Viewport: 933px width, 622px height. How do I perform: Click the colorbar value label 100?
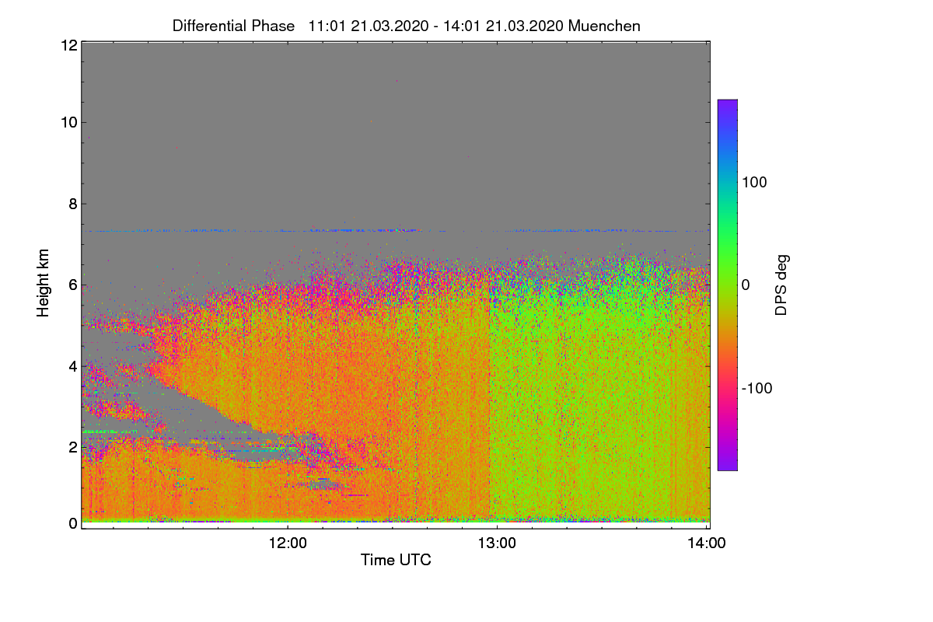(755, 182)
